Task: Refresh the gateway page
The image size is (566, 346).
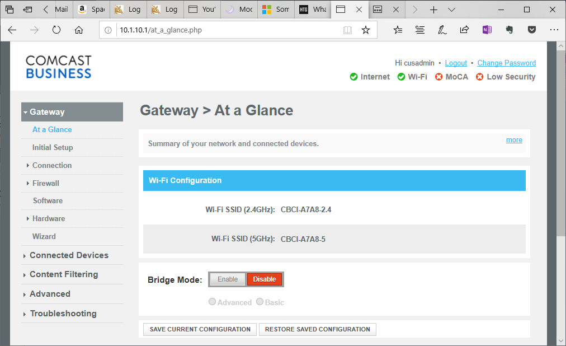Action: click(x=56, y=30)
